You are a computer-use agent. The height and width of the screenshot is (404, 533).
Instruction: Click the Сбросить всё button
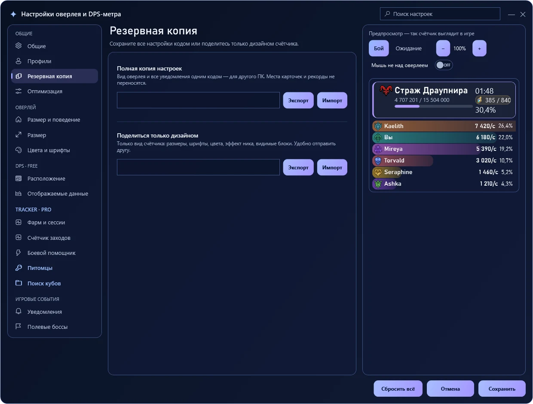click(x=398, y=389)
